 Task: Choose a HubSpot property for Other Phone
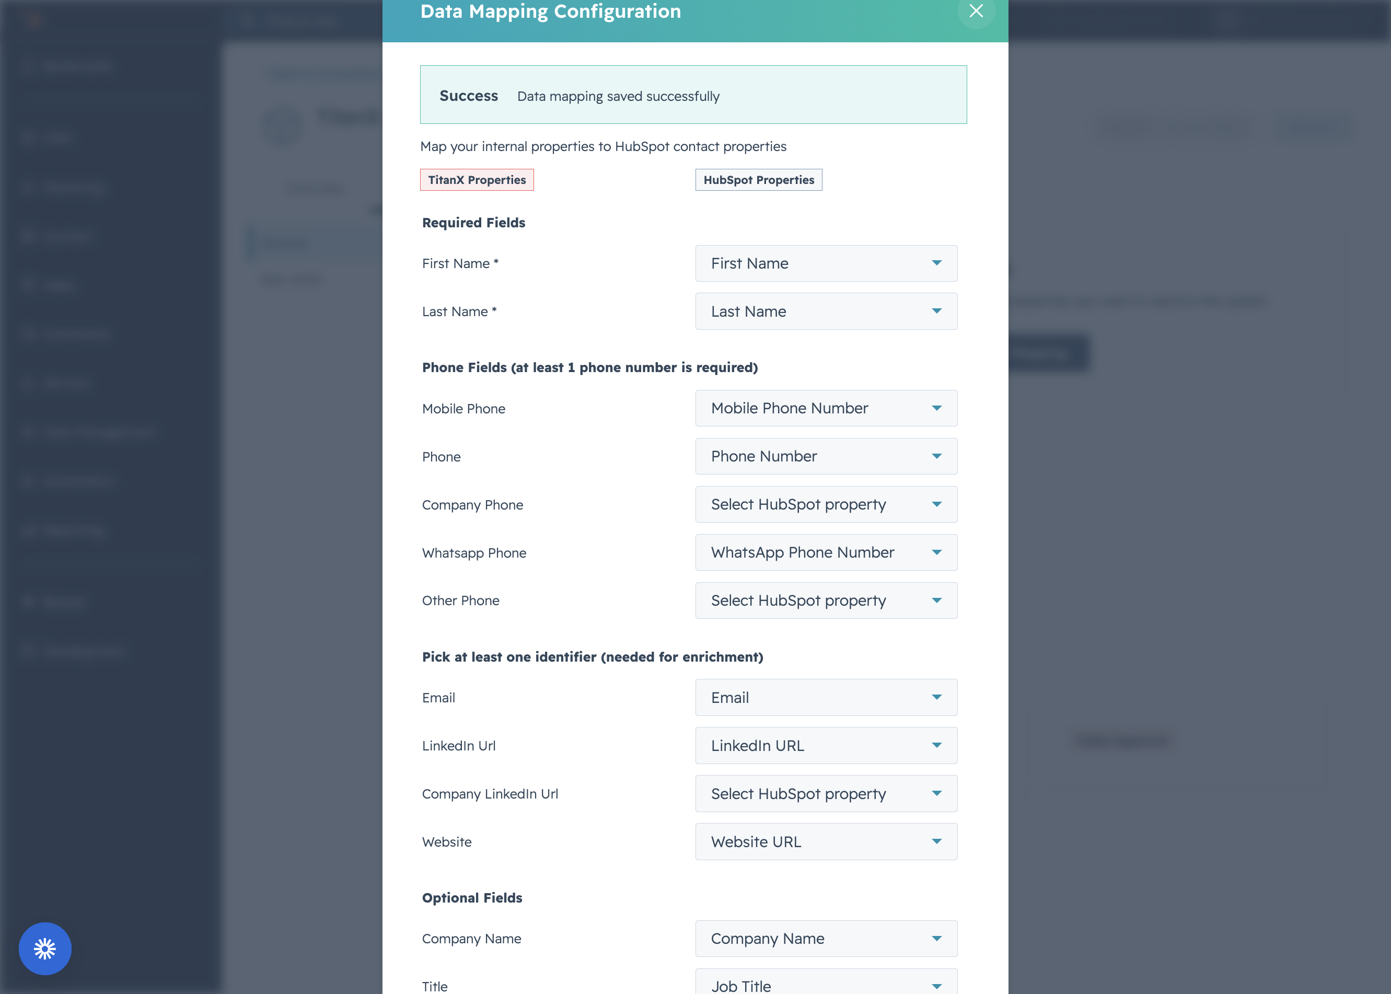tap(826, 600)
